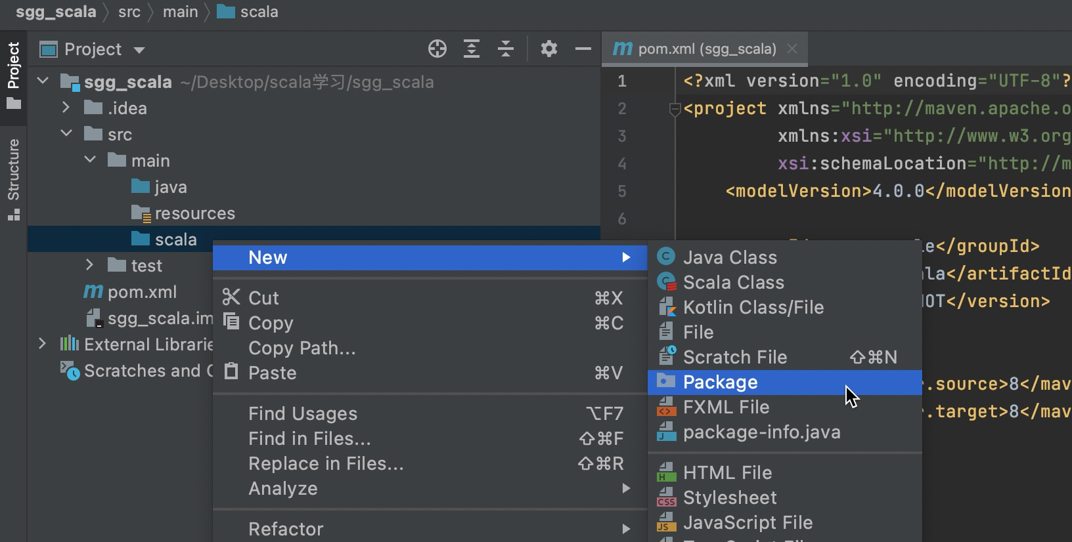Create a new Kotlin Class/File
1072x542 pixels.
point(785,307)
